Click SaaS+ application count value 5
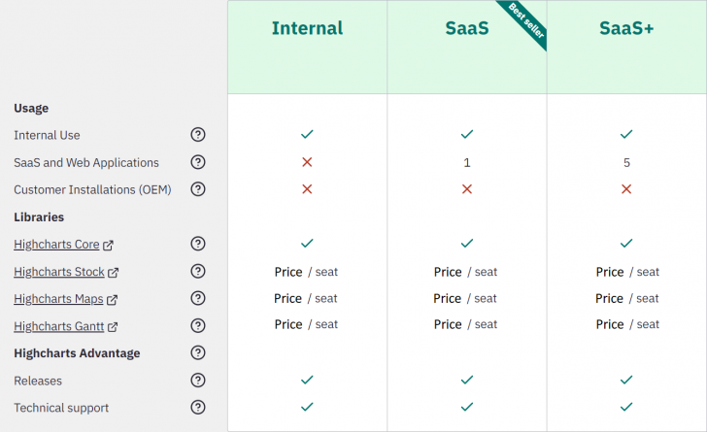Image resolution: width=707 pixels, height=432 pixels. click(x=626, y=163)
